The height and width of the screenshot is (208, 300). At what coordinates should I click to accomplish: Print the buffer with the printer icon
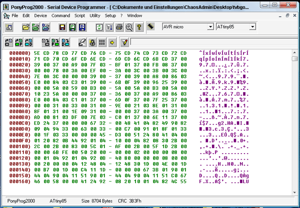[119, 27]
